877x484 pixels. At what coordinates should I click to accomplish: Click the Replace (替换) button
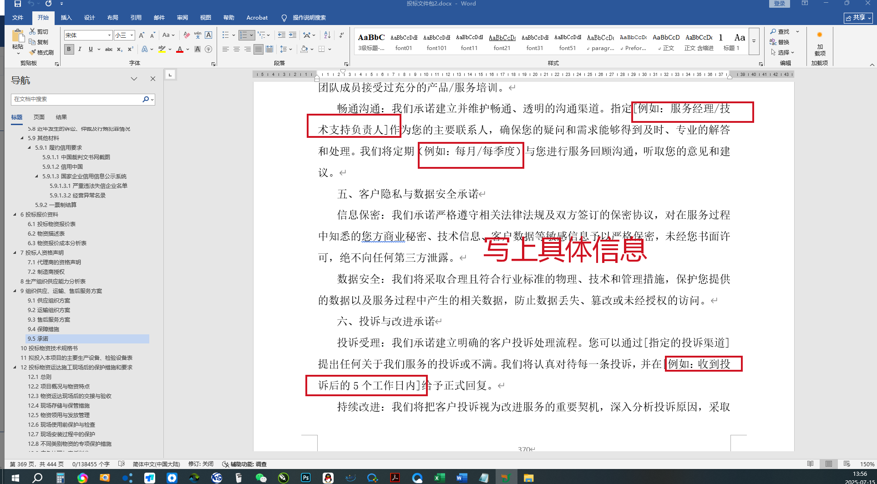780,42
